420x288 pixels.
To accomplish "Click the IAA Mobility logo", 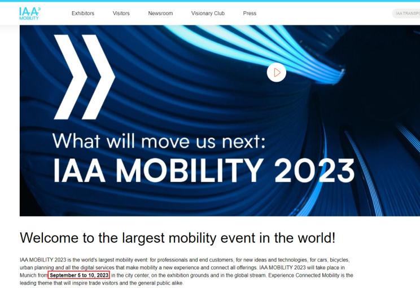I will pos(29,13).
